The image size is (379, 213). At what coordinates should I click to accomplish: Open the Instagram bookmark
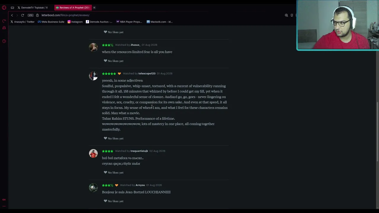pos(75,22)
